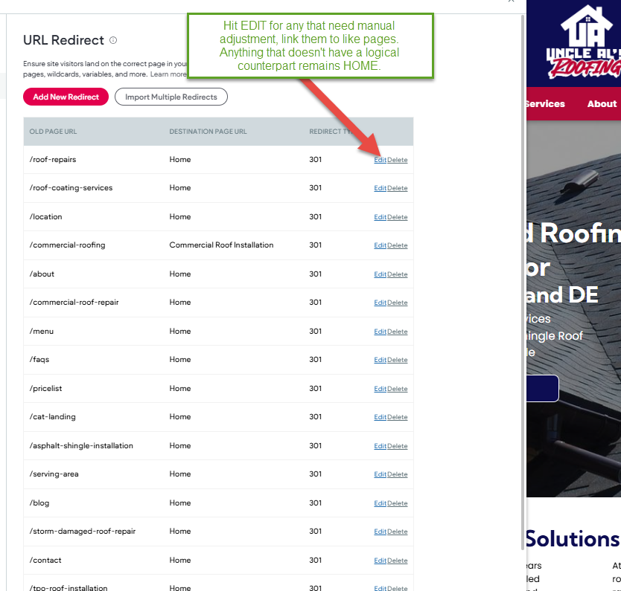Click Import Multiple Redirects button

171,97
